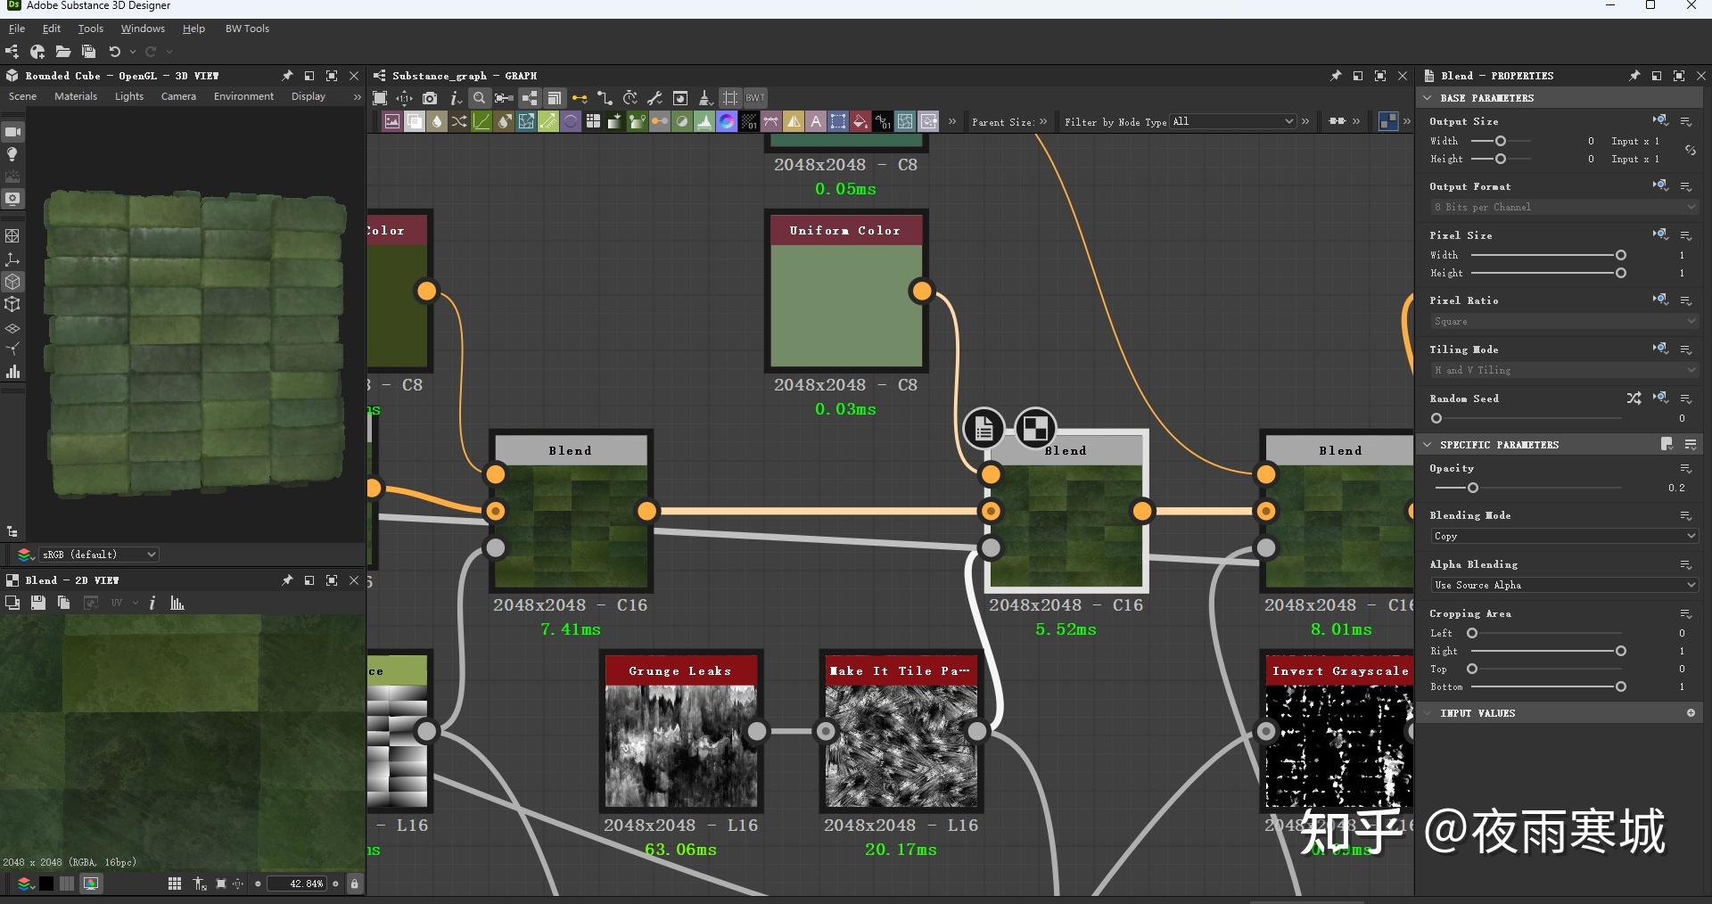Image resolution: width=1712 pixels, height=904 pixels.
Task: Click the graph camera snapshot icon
Action: 430,98
